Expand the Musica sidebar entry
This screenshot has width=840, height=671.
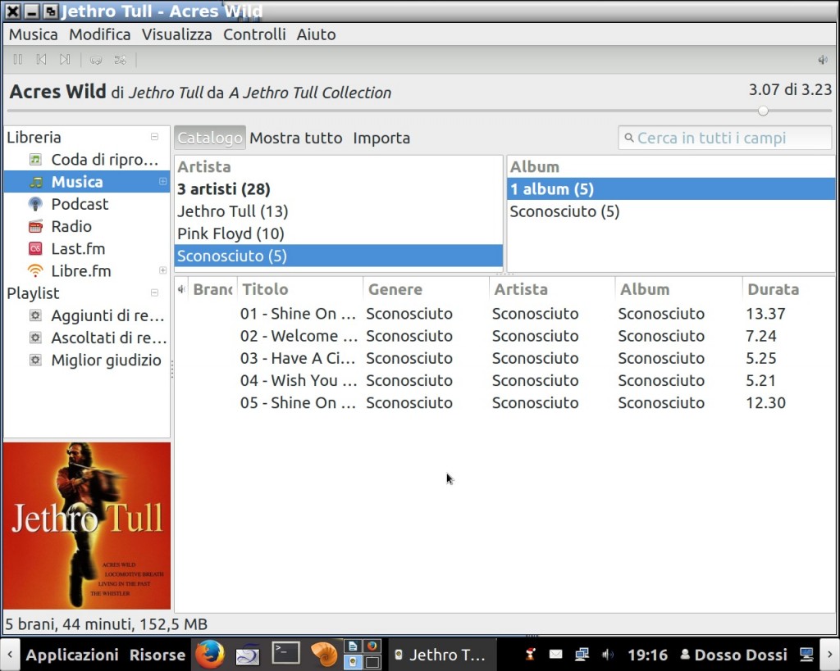tap(163, 181)
